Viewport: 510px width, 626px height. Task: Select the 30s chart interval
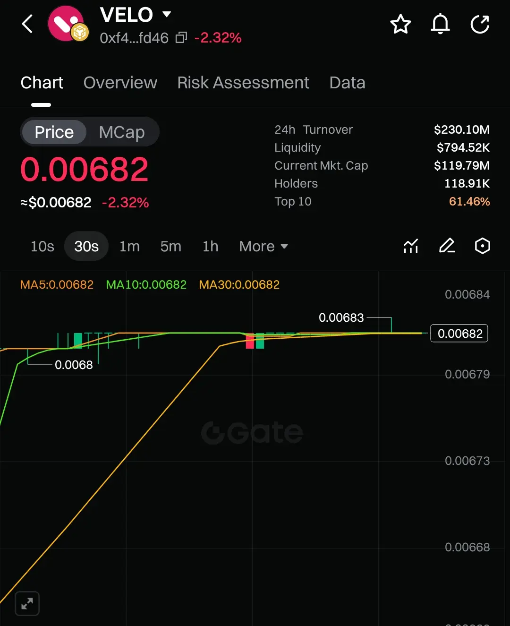(86, 246)
